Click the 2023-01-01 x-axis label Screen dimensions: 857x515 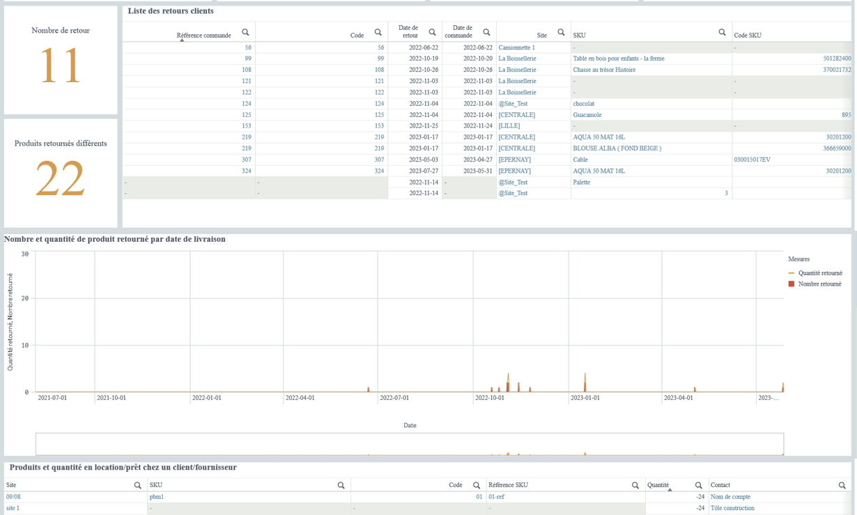tap(585, 398)
